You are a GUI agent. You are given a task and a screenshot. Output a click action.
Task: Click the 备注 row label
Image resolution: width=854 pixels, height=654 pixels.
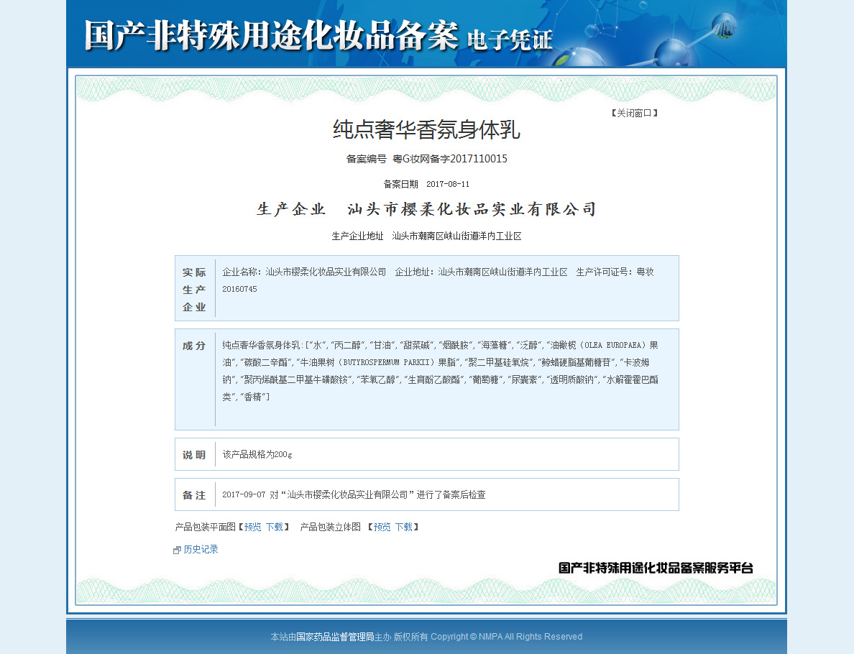click(194, 495)
